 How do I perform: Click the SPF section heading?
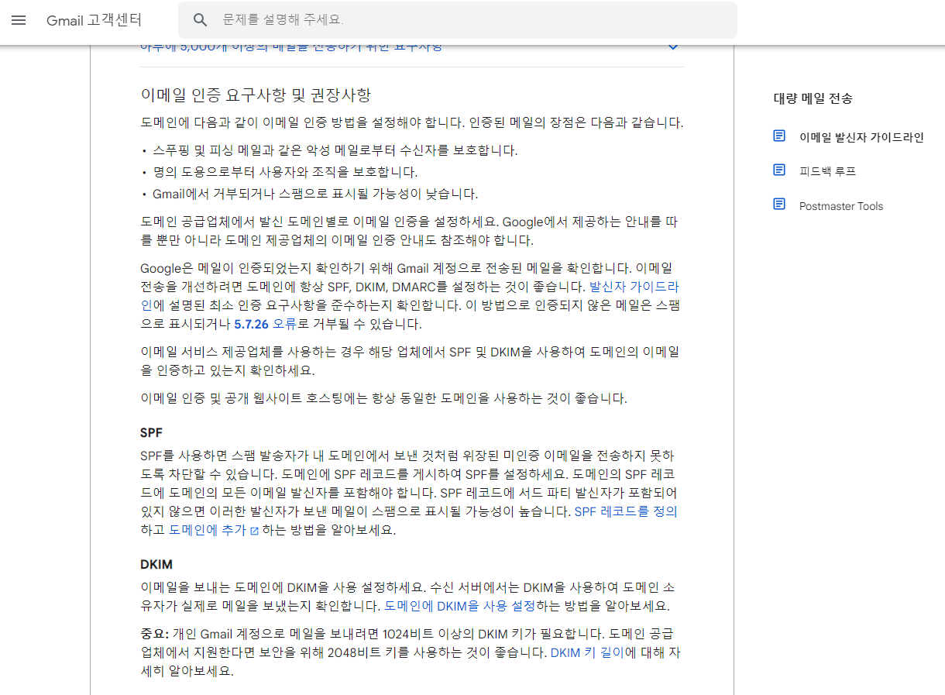click(x=151, y=432)
